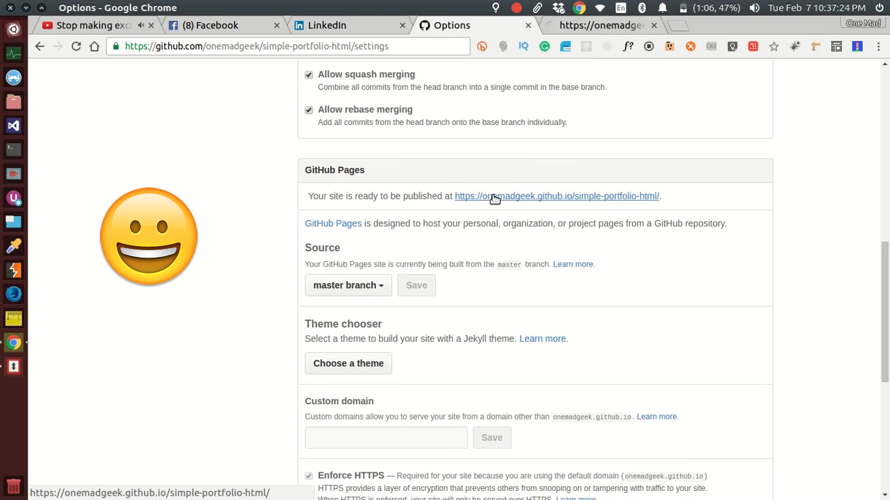Click the CRX Extractor extension icon
Screen dimensions: 890x500
click(x=711, y=47)
